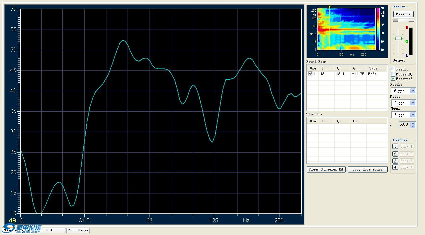Screen dimensions: 425x235
Task: Click the Mode type cell in Found Room
Action: (376, 74)
